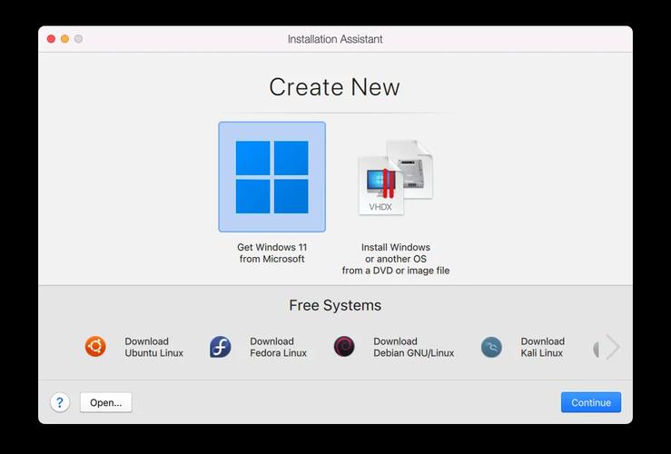Image resolution: width=671 pixels, height=454 pixels.
Task: Click the Kali Linux dragon icon
Action: pyautogui.click(x=491, y=347)
